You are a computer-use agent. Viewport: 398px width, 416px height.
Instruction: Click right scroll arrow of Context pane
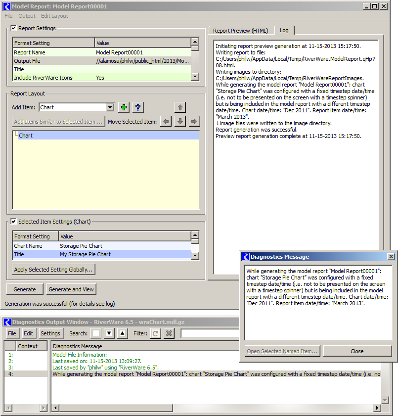point(44,408)
